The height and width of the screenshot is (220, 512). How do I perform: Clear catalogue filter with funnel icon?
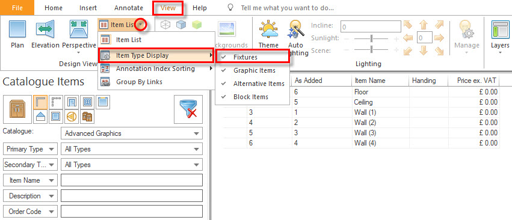point(188,109)
